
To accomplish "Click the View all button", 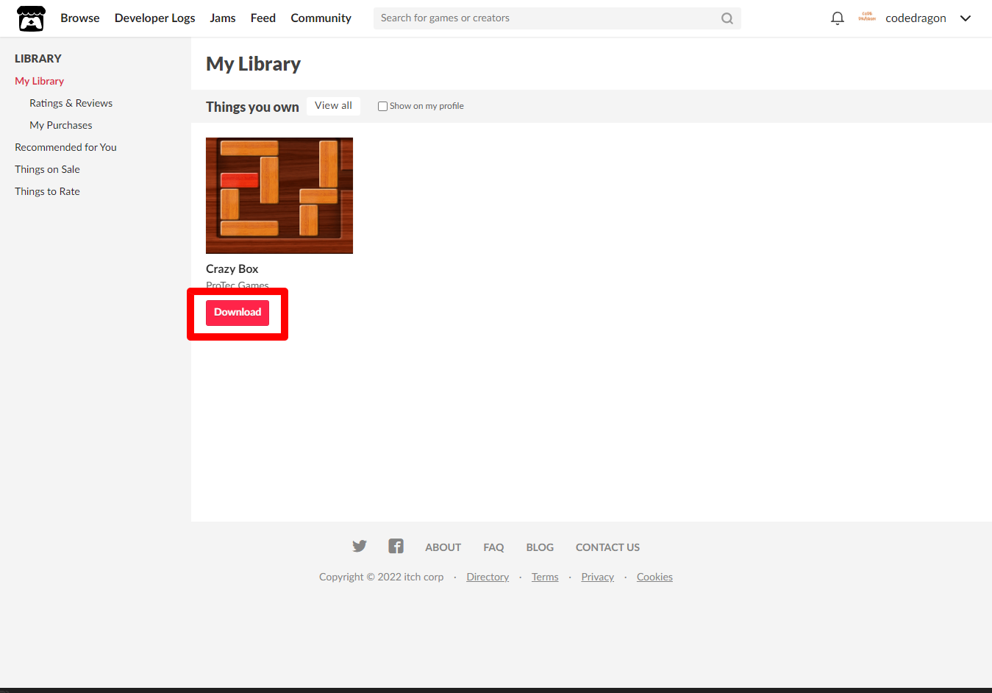I will tap(334, 106).
